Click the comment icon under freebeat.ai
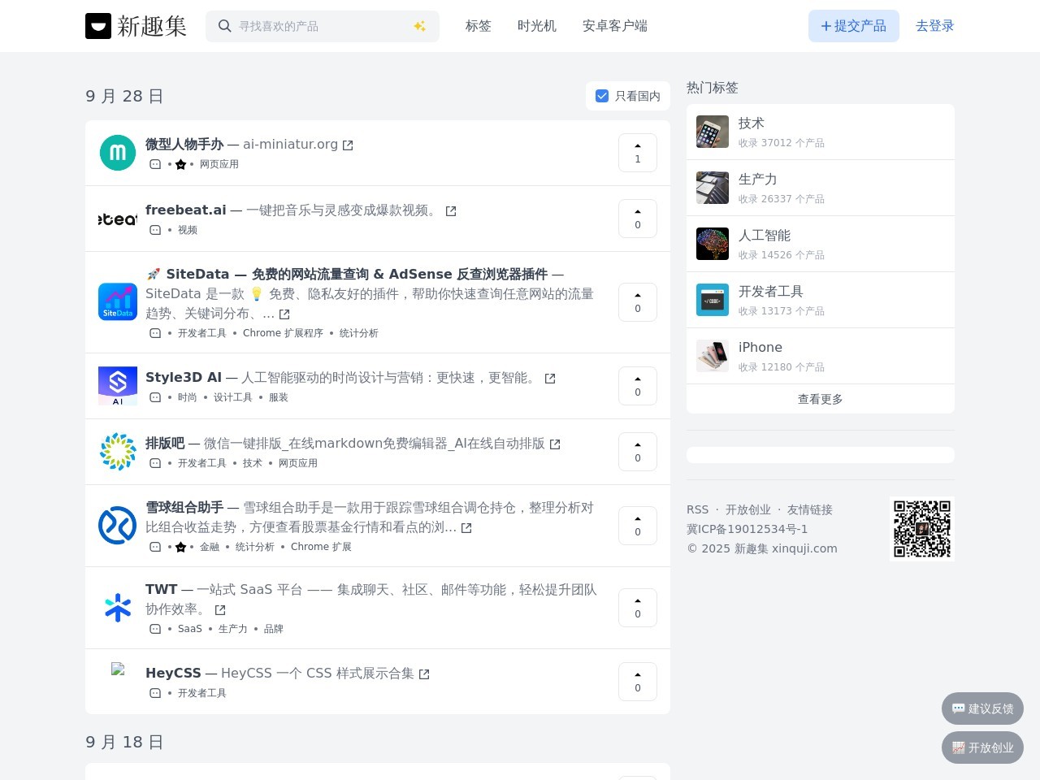1040x780 pixels. (x=155, y=230)
